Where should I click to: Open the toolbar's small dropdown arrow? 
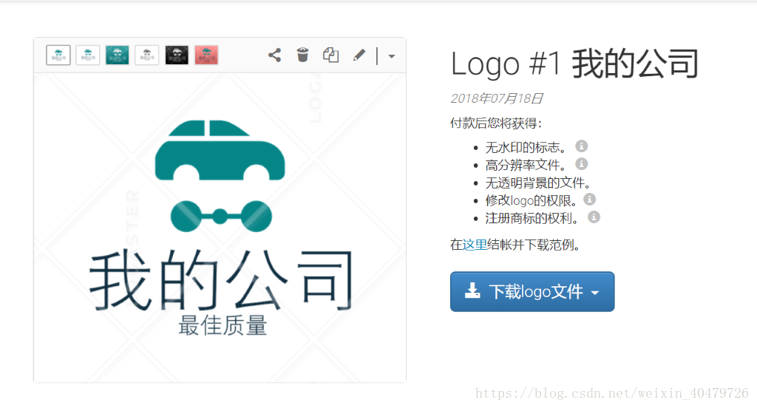pos(392,56)
